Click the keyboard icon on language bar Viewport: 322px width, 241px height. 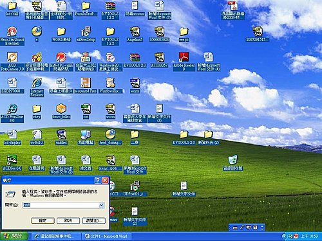235,228
